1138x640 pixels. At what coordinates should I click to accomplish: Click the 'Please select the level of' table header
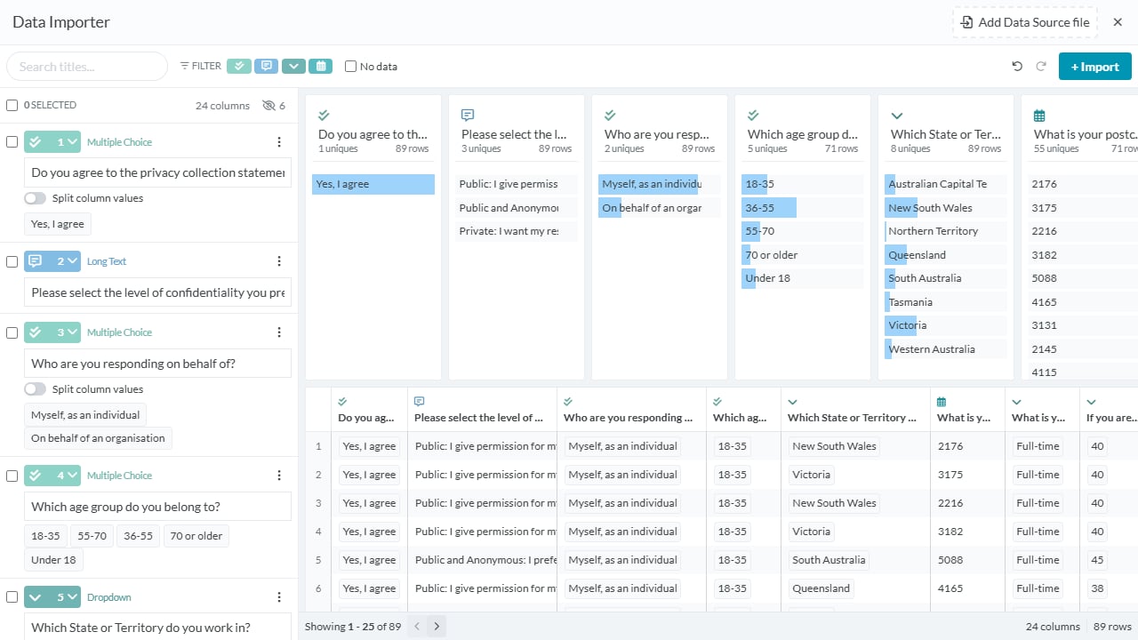click(482, 410)
